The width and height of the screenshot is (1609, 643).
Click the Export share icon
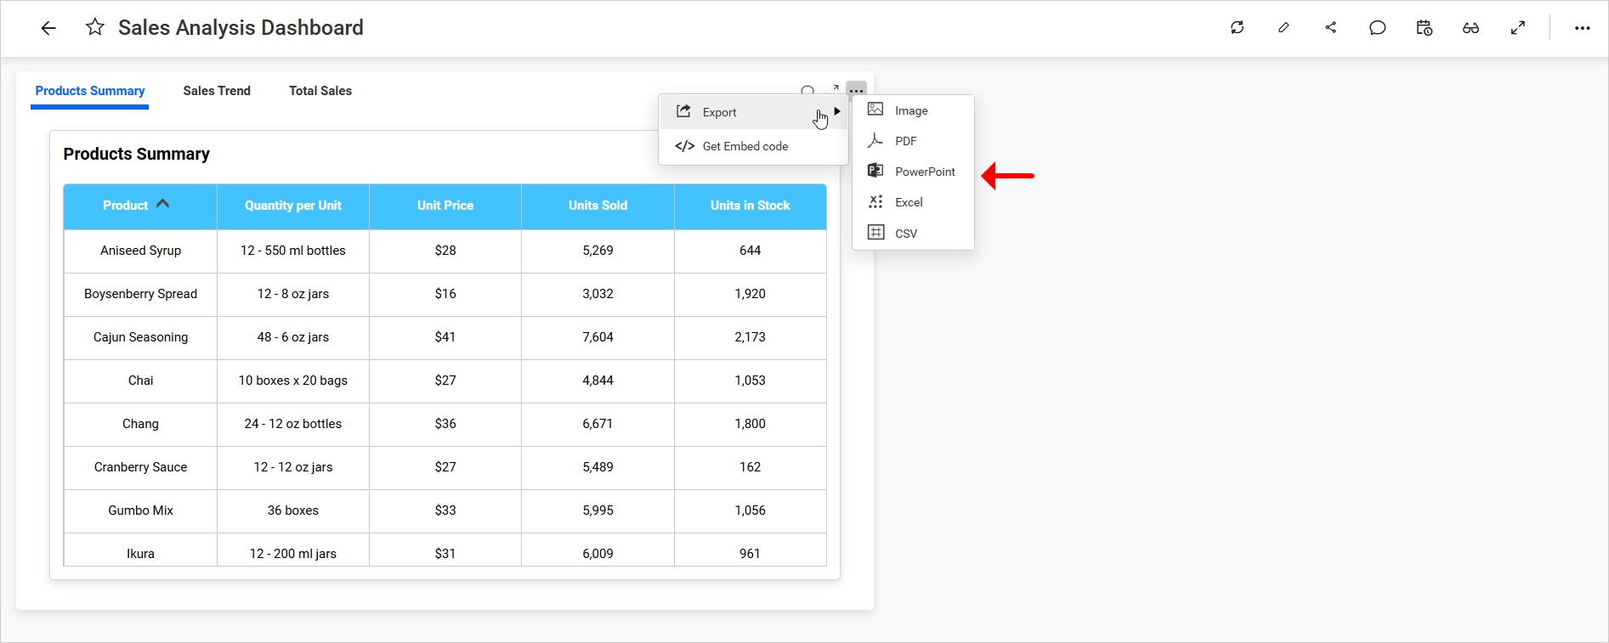[x=683, y=111]
